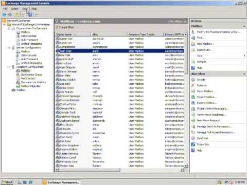Click Exchange Management Console taskbar button

[61, 182]
